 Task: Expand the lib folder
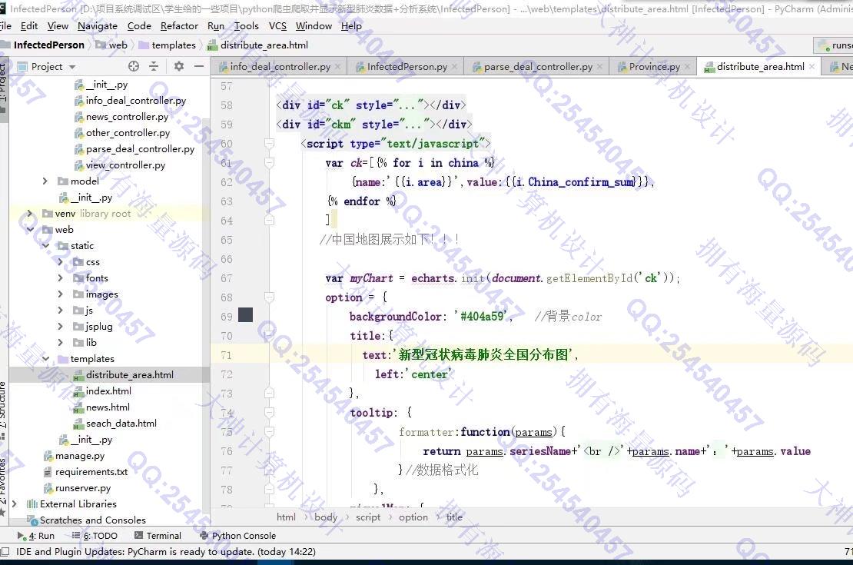point(61,342)
